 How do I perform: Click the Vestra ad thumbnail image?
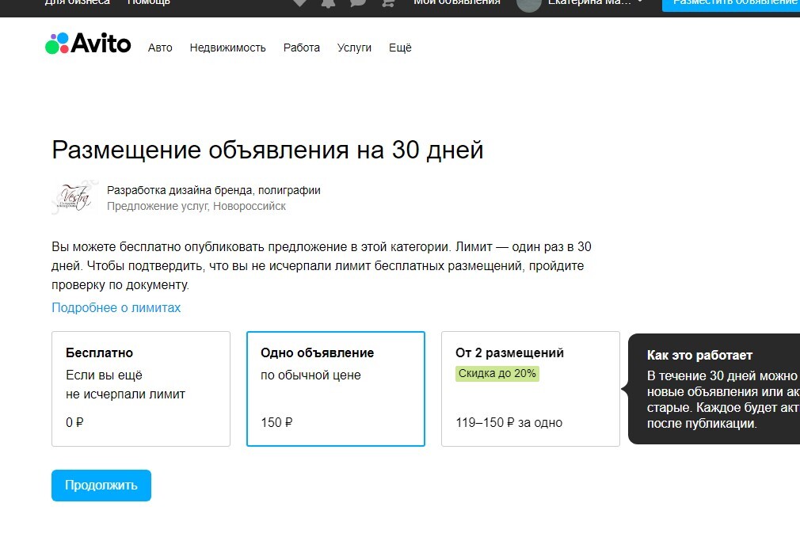pos(74,197)
